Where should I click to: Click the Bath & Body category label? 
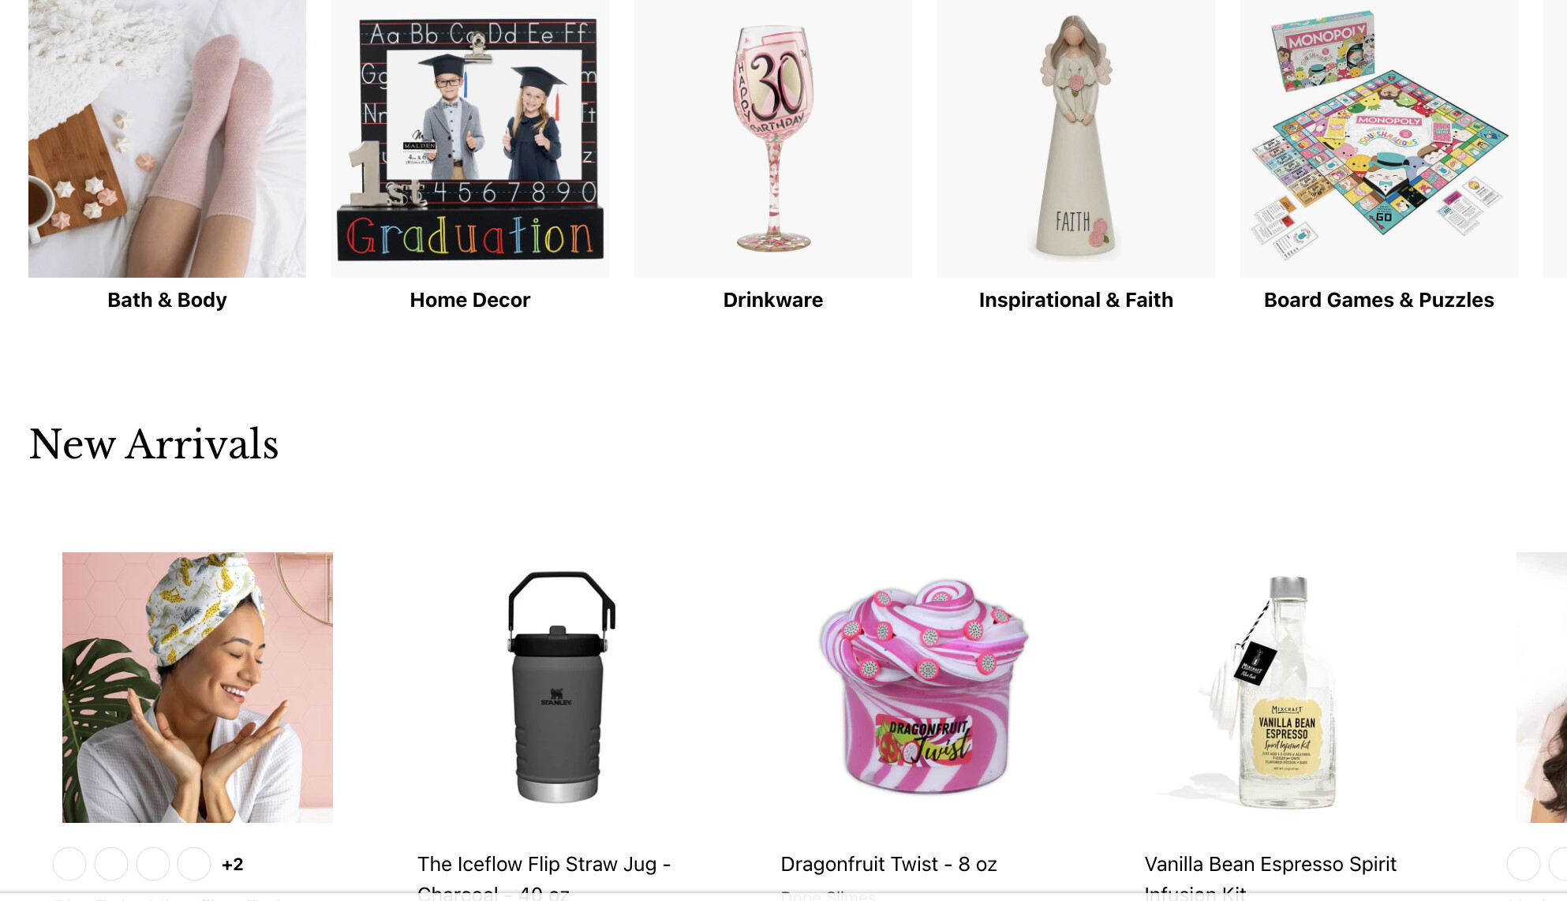point(167,300)
